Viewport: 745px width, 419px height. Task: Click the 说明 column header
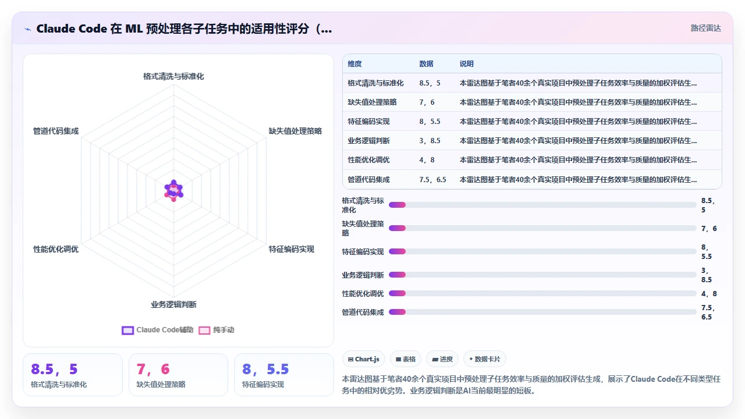[467, 64]
